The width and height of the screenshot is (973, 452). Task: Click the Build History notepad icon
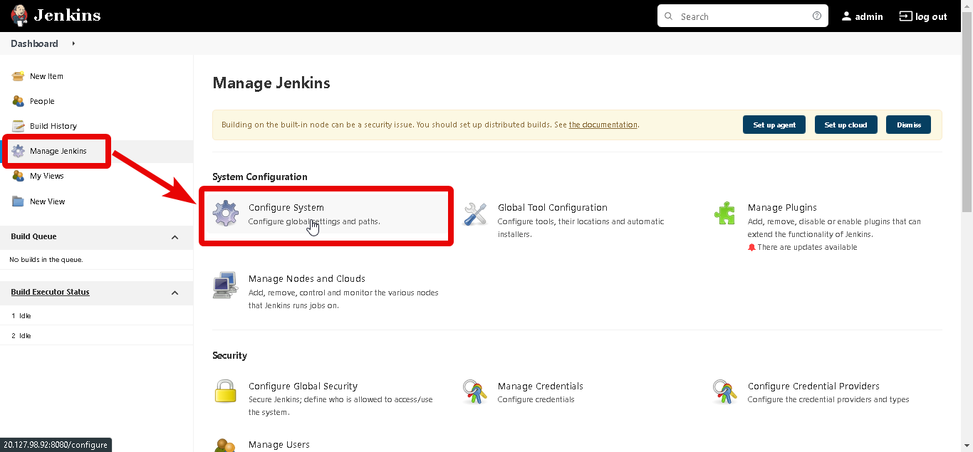[x=19, y=126]
